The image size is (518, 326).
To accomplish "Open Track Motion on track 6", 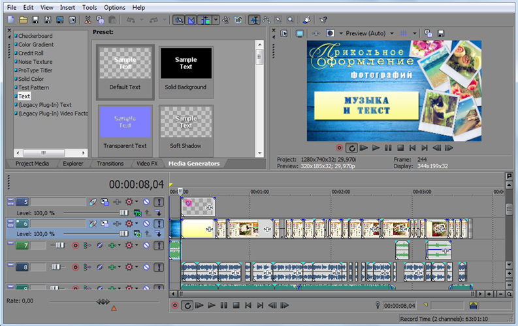I will (105, 224).
